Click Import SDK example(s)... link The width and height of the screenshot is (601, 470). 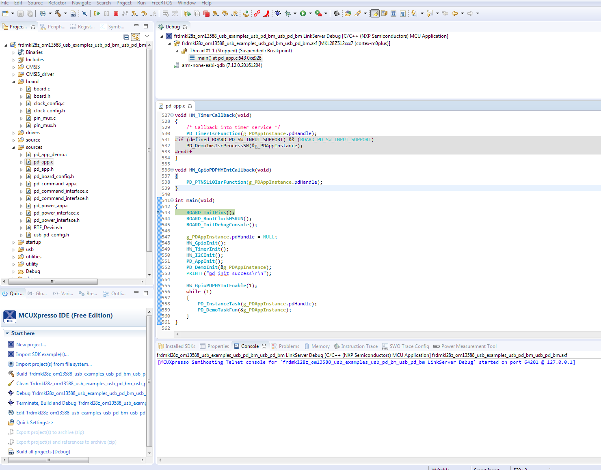(42, 354)
